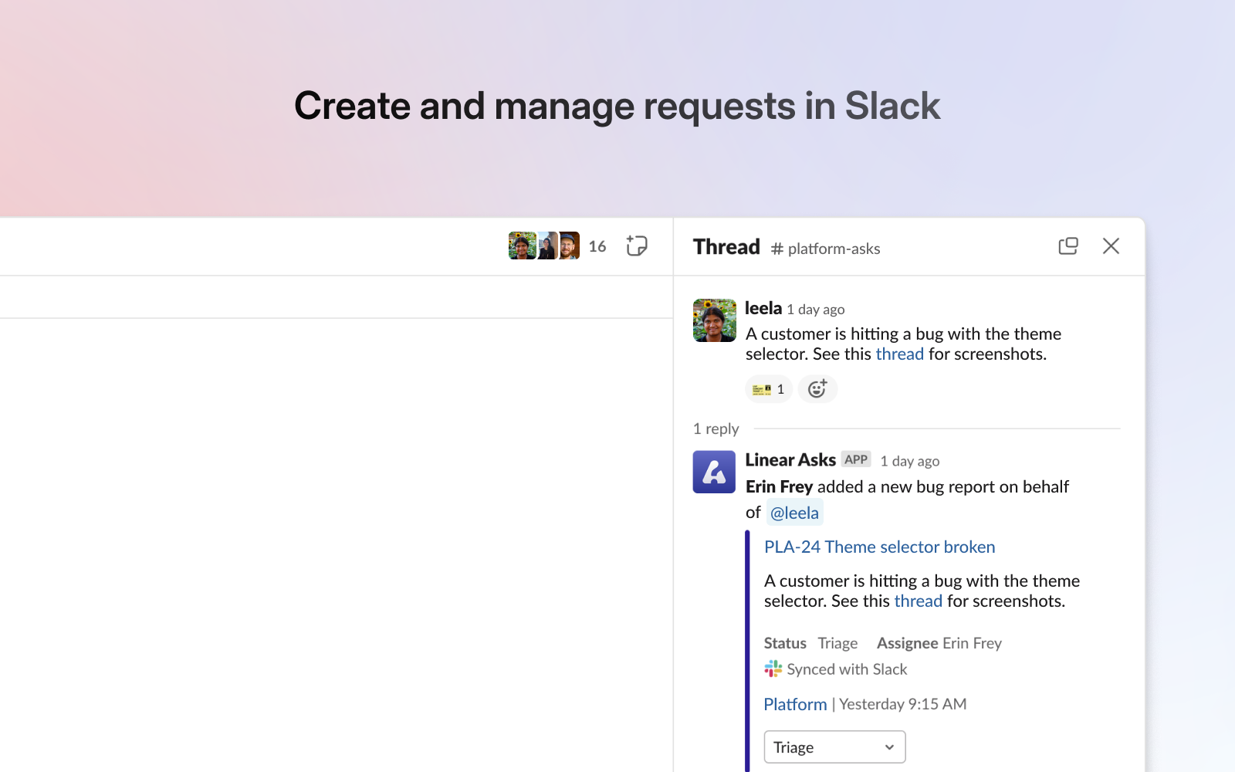Click the '1 day ago' timestamp on leela's message
Image resolution: width=1235 pixels, height=772 pixels.
pos(816,310)
